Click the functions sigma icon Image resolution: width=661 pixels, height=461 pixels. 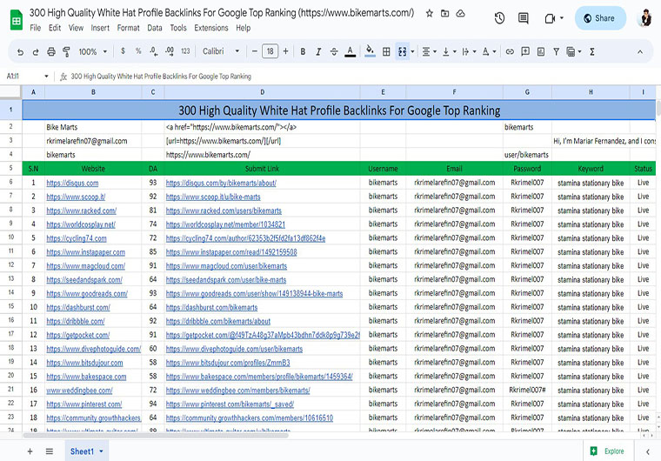point(592,51)
